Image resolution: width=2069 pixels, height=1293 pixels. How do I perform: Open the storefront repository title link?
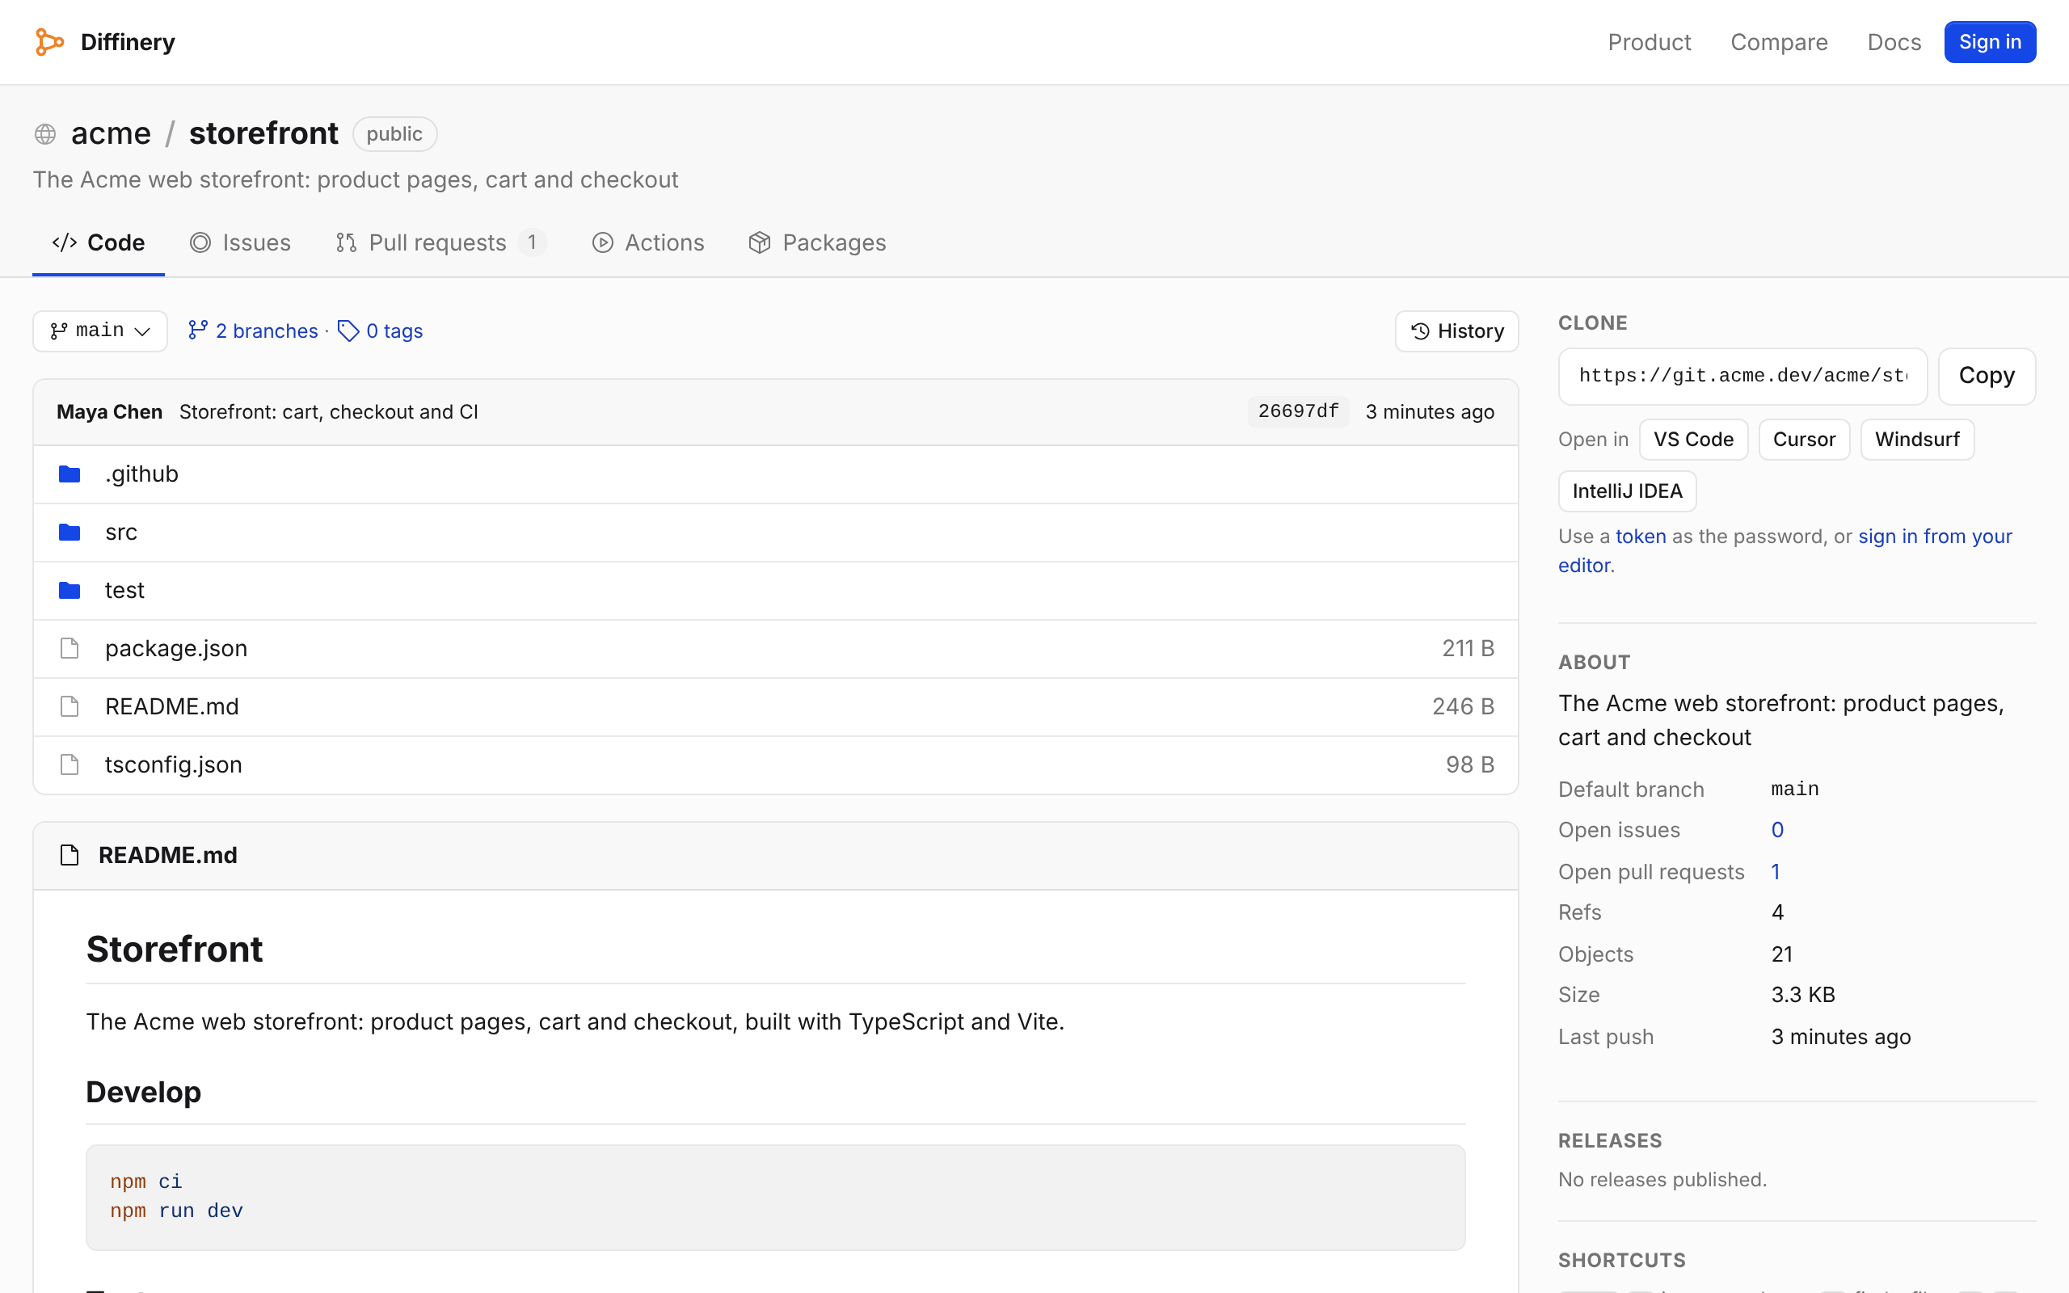[x=263, y=133]
